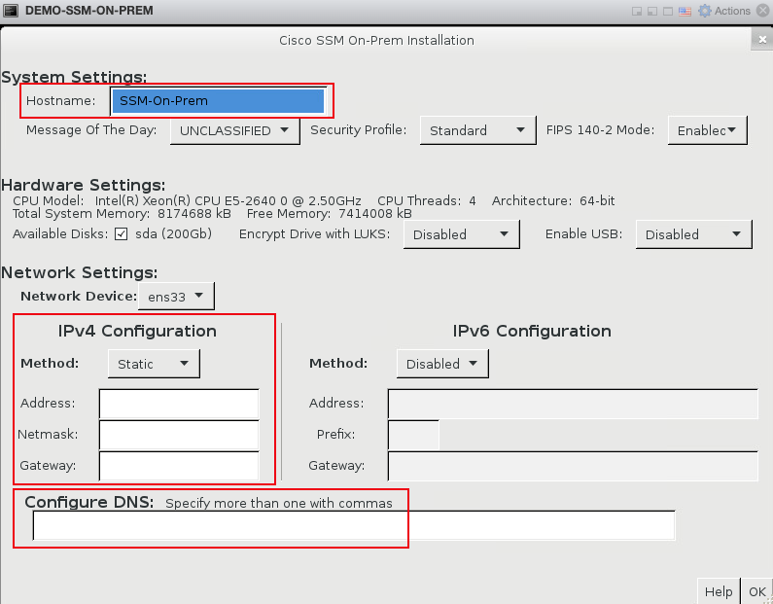773x604 pixels.
Task: Click the Architecture 64-bit text
Action: 553,200
